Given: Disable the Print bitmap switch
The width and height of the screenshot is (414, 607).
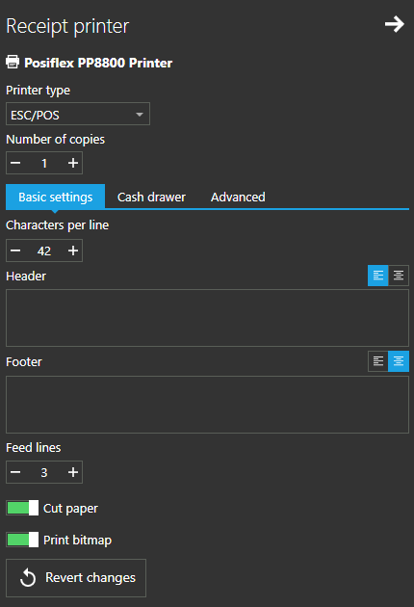Looking at the screenshot, I should pyautogui.click(x=22, y=540).
